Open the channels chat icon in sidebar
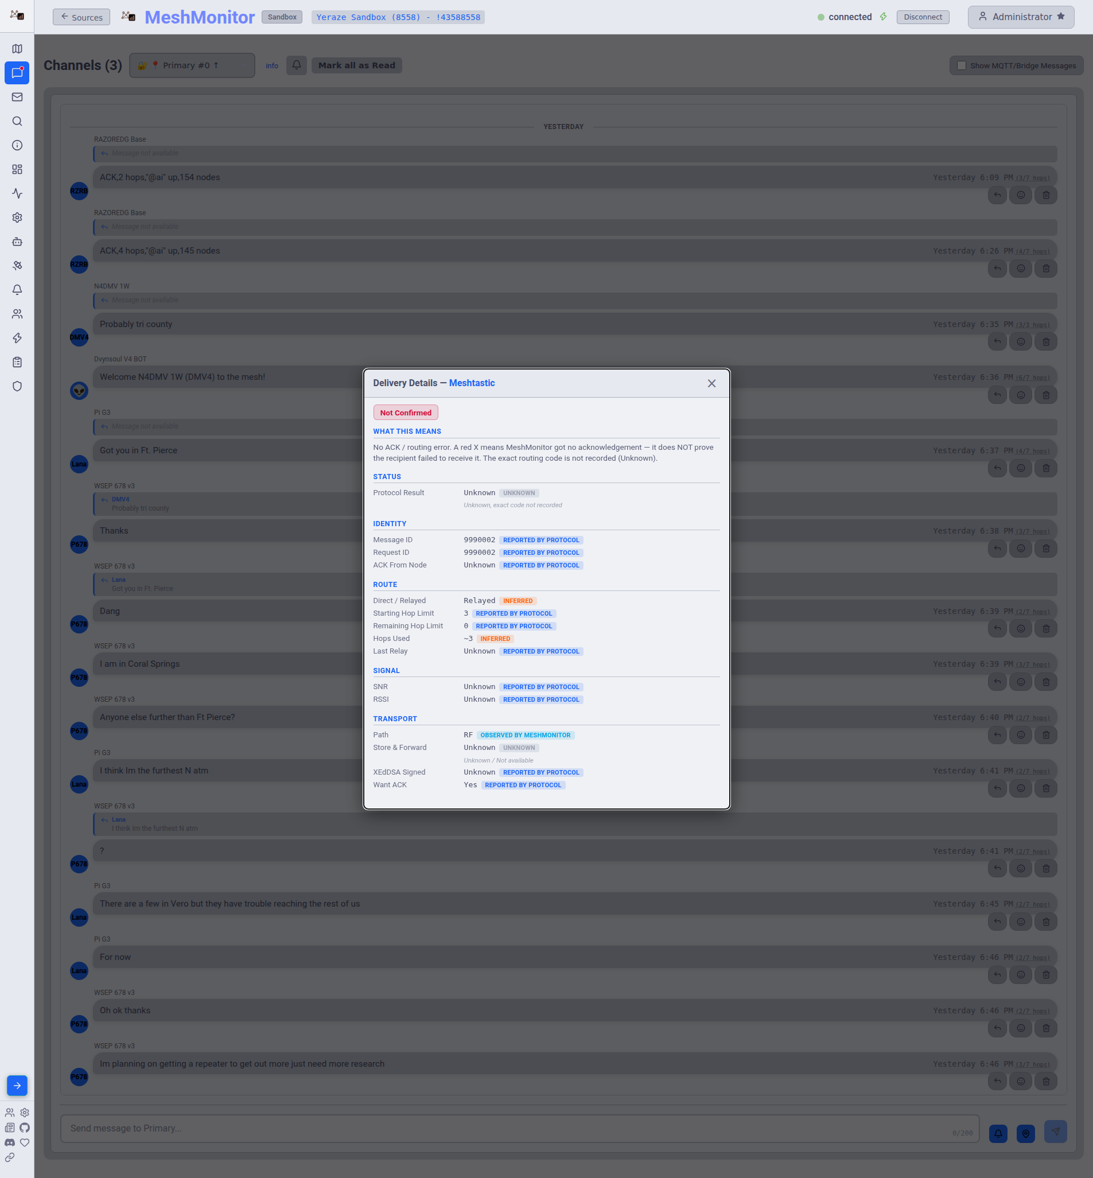 17,73
